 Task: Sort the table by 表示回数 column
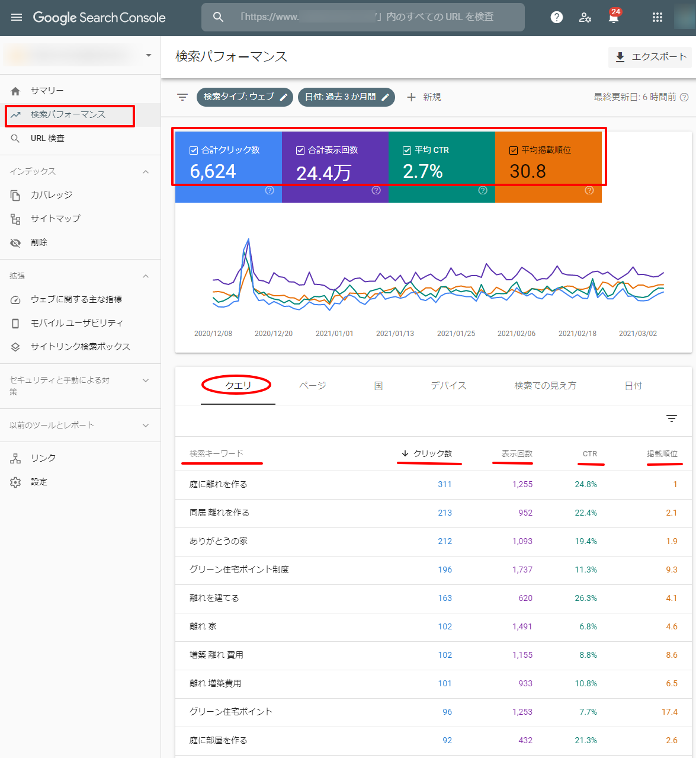tap(517, 453)
